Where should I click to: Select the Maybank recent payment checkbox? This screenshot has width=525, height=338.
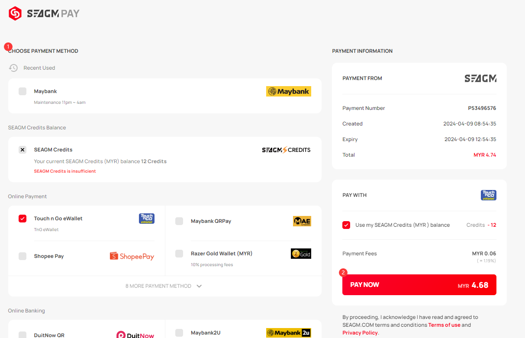(x=23, y=91)
